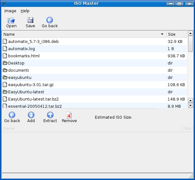Viewport: 195px width, 180px height.
Task: Click the Size column header in the ISO pane
Action: click(x=187, y=128)
